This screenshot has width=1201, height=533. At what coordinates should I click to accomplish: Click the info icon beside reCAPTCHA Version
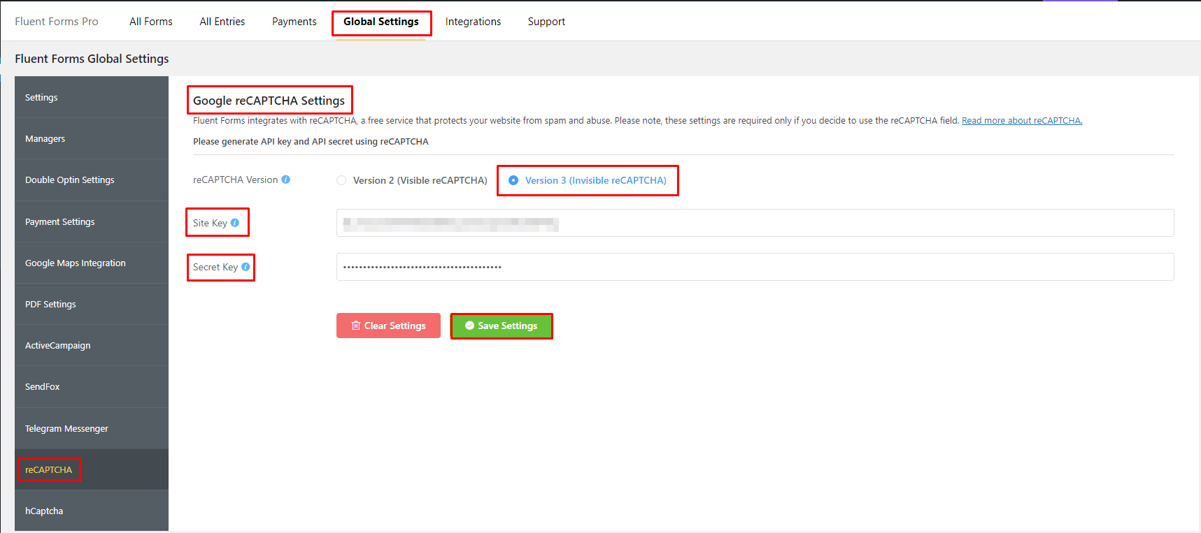pos(285,180)
